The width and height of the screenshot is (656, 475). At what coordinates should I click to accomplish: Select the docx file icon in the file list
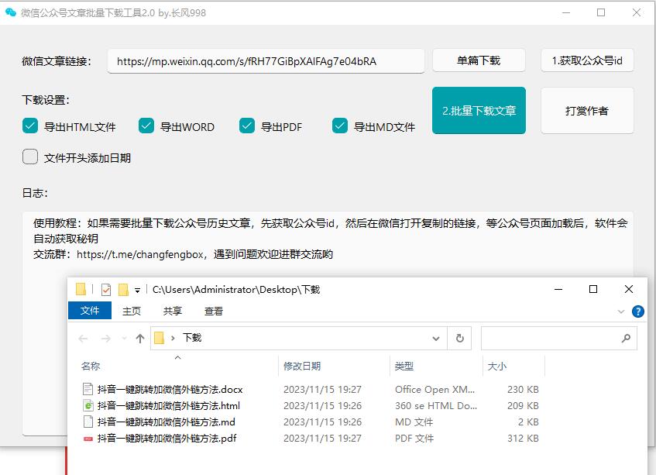tap(88, 389)
